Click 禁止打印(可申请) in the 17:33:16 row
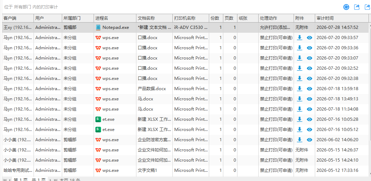The image size is (371, 181). pos(276,170)
